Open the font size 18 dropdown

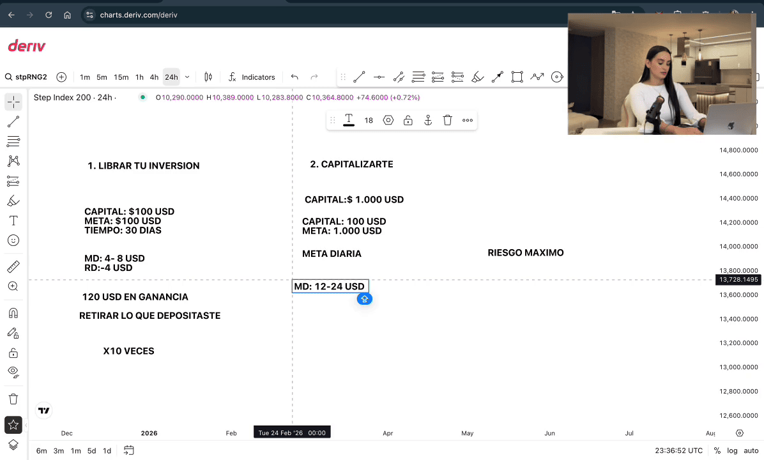pyautogui.click(x=369, y=120)
